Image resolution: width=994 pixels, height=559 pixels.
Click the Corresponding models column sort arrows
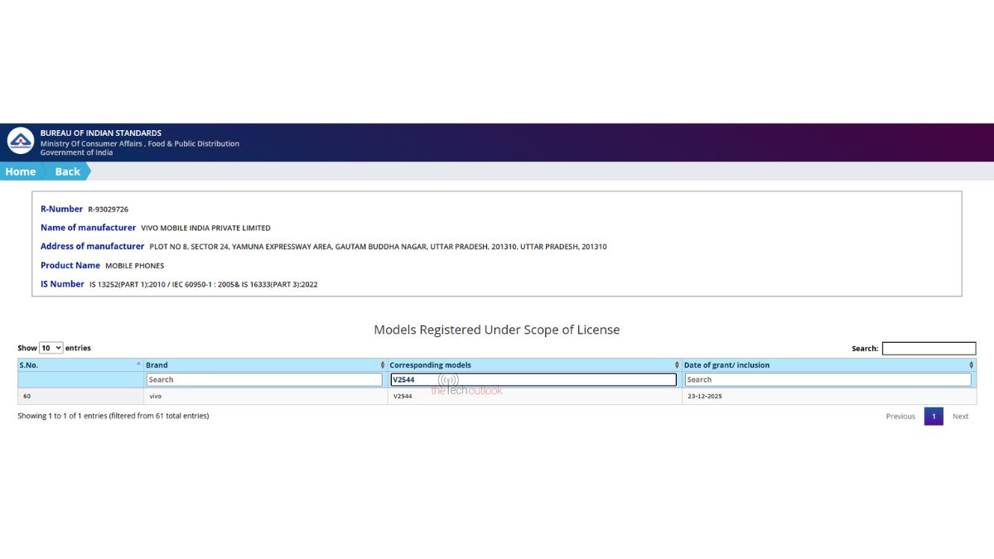(677, 365)
